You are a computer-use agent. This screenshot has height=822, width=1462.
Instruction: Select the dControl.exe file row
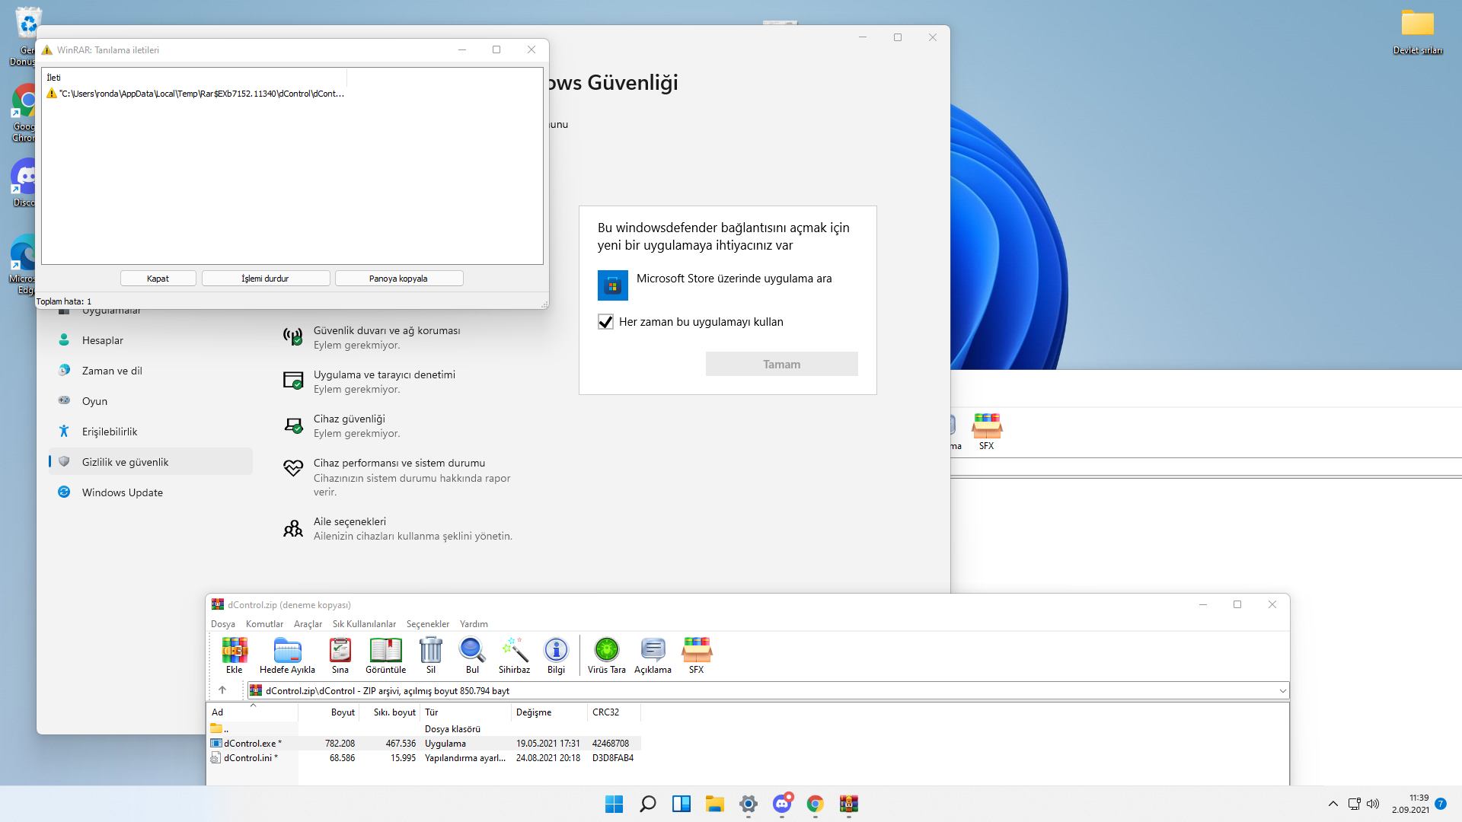[251, 744]
